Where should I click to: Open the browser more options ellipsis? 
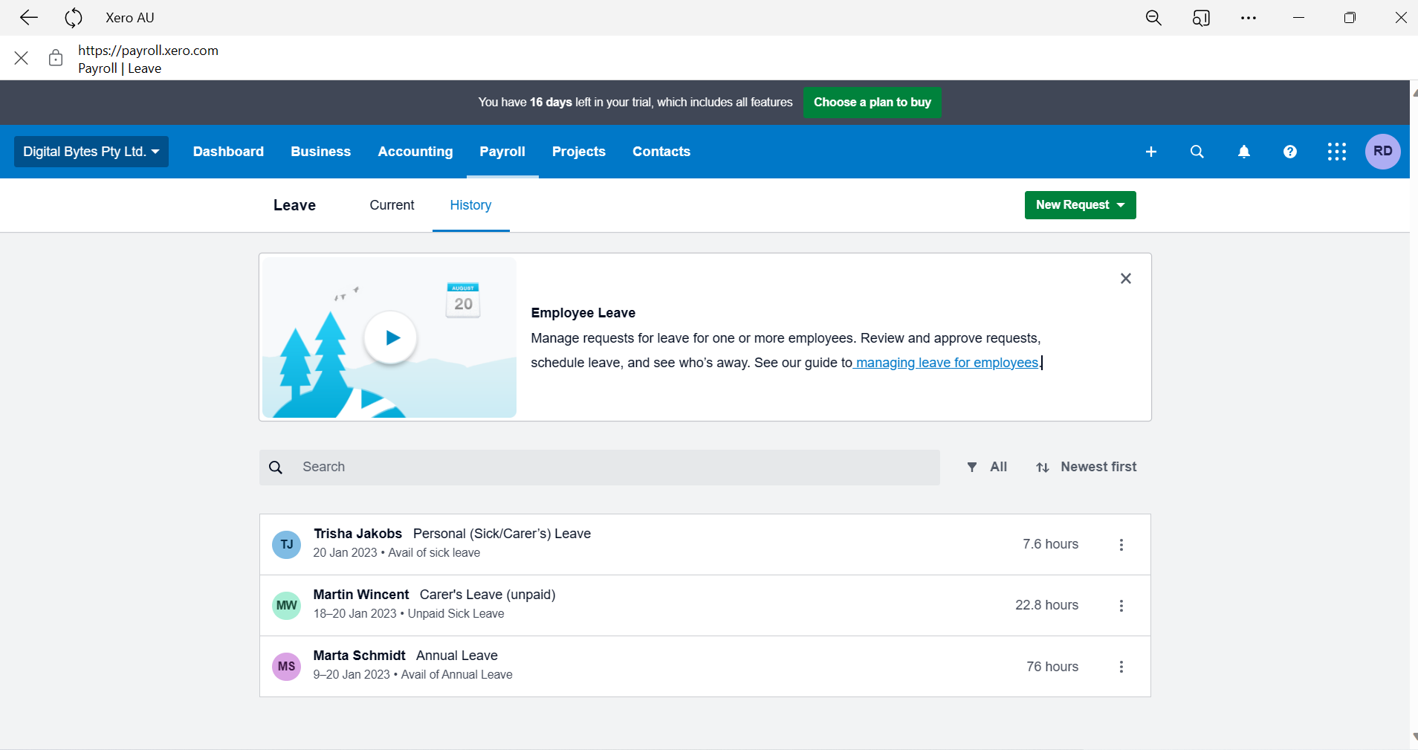click(x=1249, y=17)
